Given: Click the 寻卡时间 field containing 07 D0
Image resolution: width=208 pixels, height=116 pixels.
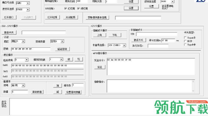Looking at the screenshot, I should tap(168, 41).
